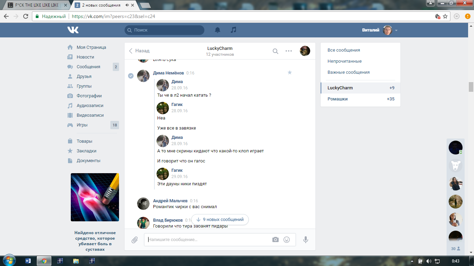Viewport: 474px width, 266px height.
Task: Open the emoji picker smiley icon
Action: (x=287, y=240)
